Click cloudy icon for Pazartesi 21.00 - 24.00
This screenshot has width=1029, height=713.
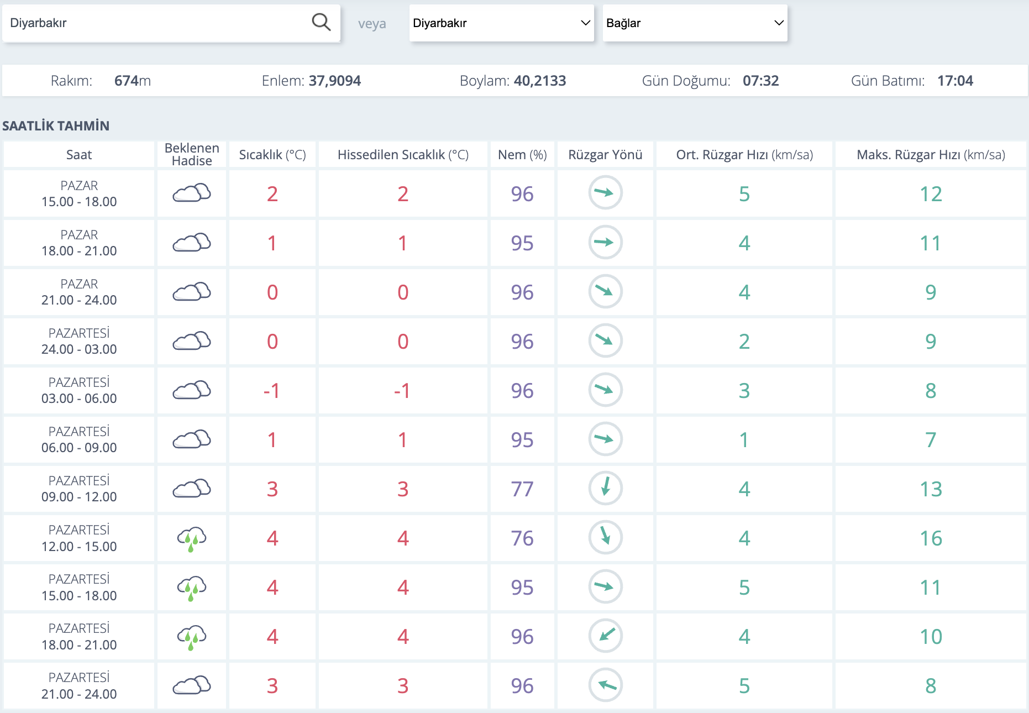point(192,685)
